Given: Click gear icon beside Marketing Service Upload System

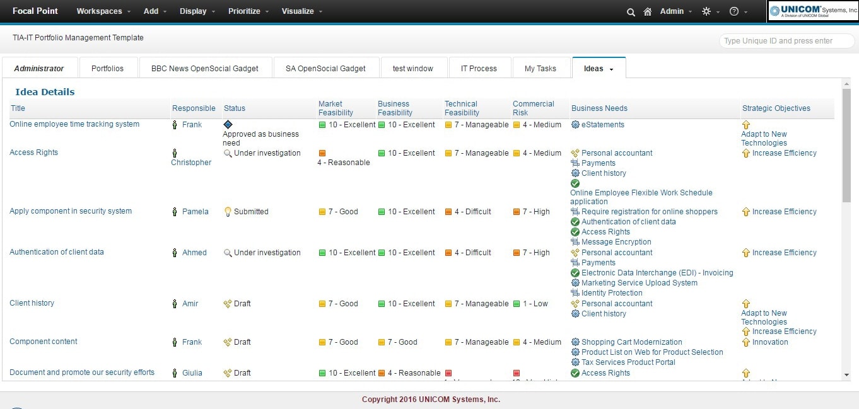Looking at the screenshot, I should (575, 283).
